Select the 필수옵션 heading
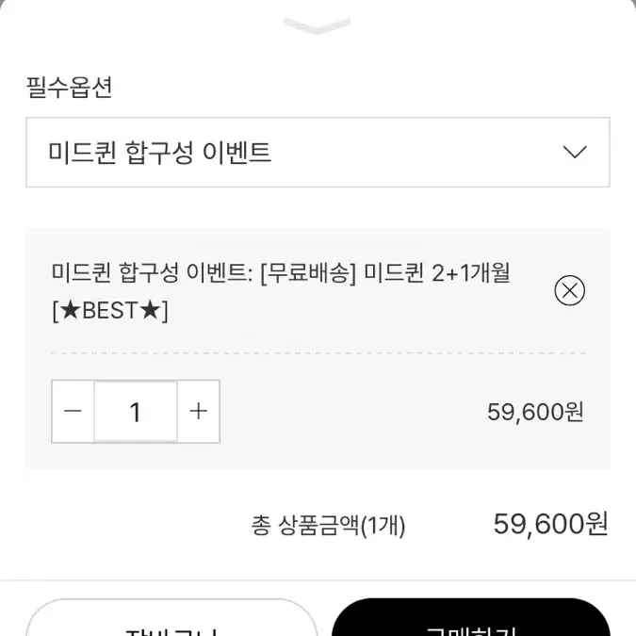The height and width of the screenshot is (636, 636). pyautogui.click(x=69, y=88)
